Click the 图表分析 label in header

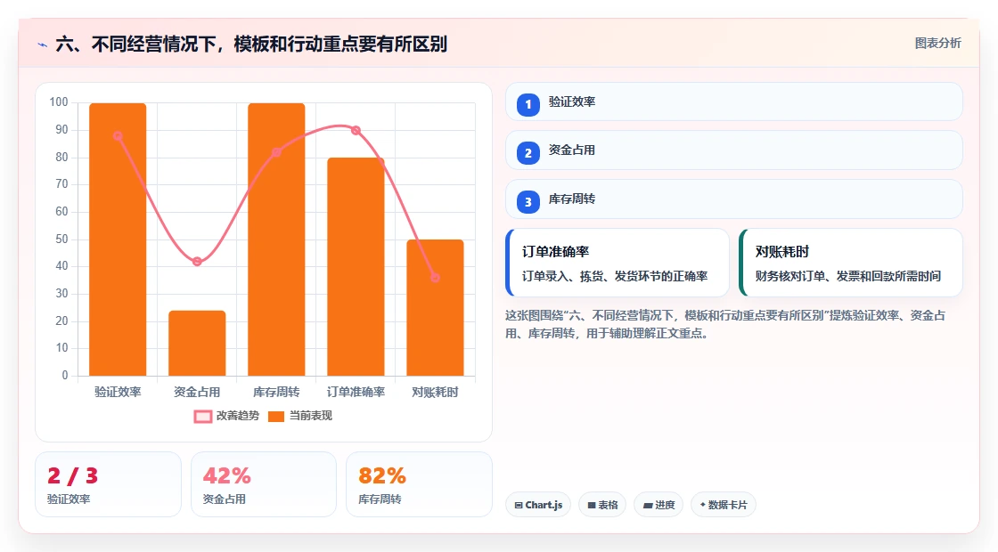pos(937,44)
